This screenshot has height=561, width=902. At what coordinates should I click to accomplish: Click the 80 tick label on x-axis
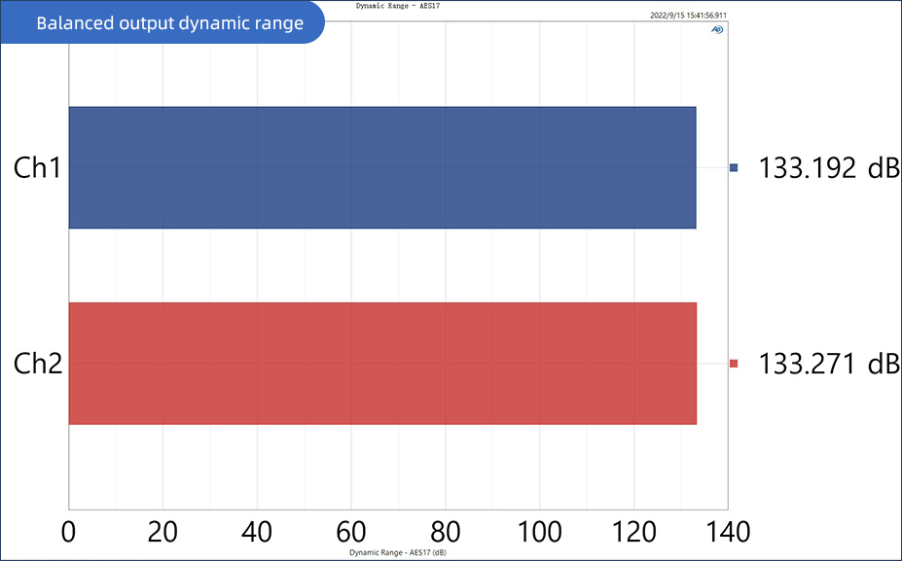coord(445,531)
